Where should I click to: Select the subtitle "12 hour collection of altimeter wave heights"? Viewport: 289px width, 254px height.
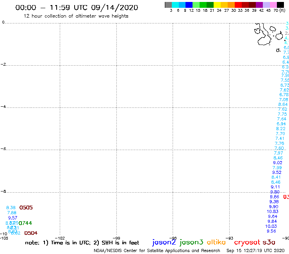[x=76, y=16]
